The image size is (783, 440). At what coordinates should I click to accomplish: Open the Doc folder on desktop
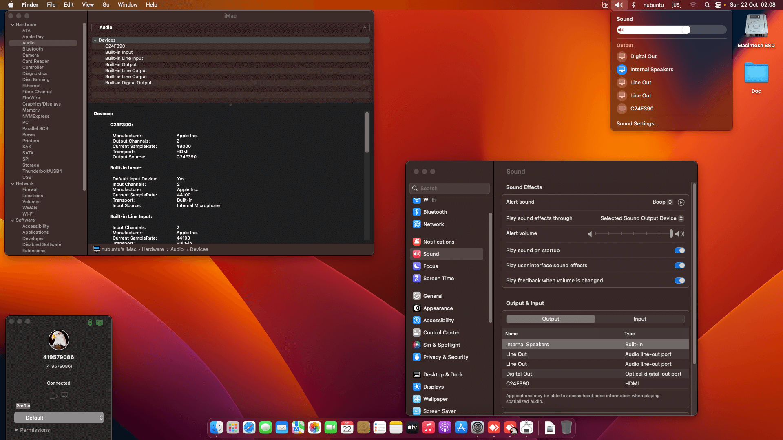(x=756, y=78)
